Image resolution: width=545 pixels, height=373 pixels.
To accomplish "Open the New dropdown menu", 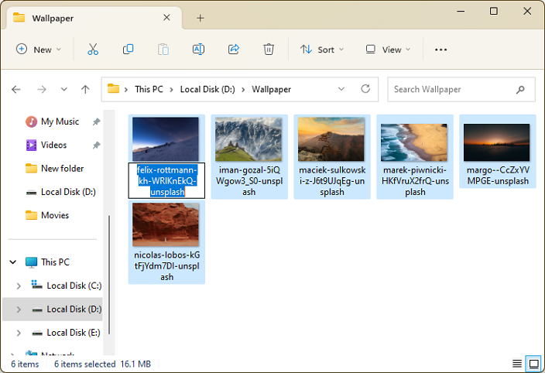I will pyautogui.click(x=39, y=50).
